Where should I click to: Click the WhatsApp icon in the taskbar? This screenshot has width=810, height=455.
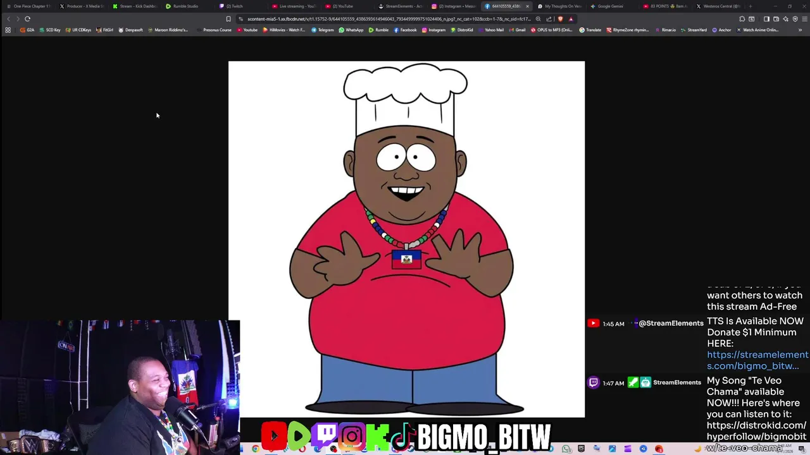click(566, 449)
